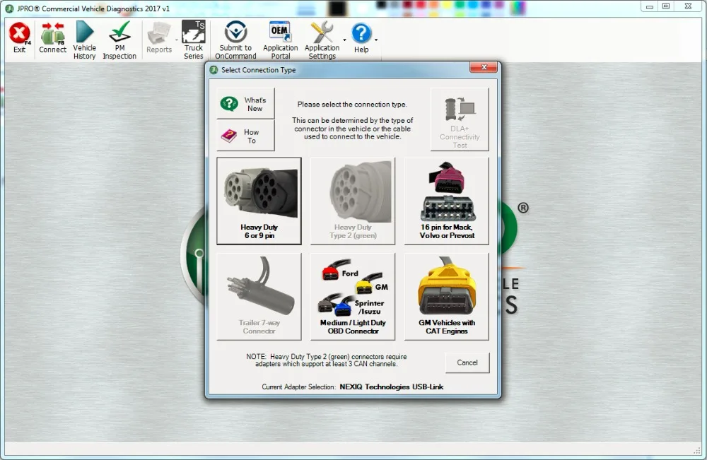Click the Help question mark icon
Screen dimensions: 707x460
point(361,33)
